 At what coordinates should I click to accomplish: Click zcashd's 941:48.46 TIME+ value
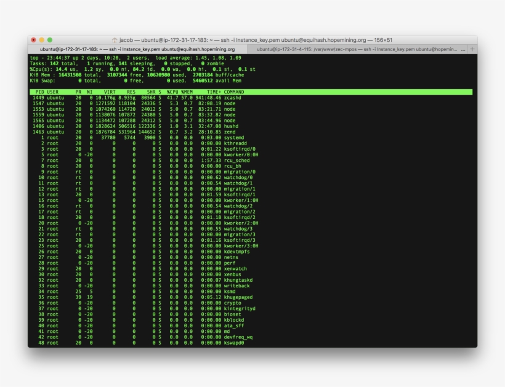tap(208, 98)
